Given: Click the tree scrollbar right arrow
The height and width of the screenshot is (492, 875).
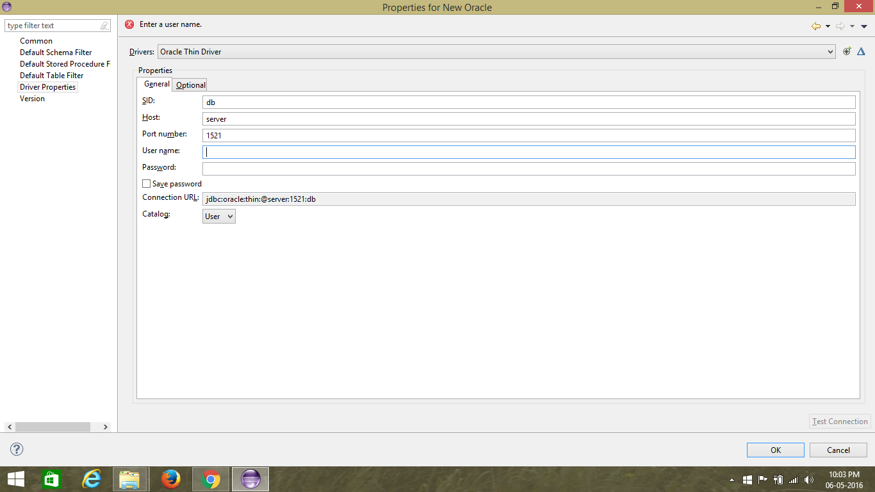Looking at the screenshot, I should (x=106, y=427).
